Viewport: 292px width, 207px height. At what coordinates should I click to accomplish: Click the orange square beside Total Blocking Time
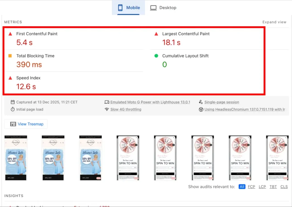pyautogui.click(x=10, y=56)
